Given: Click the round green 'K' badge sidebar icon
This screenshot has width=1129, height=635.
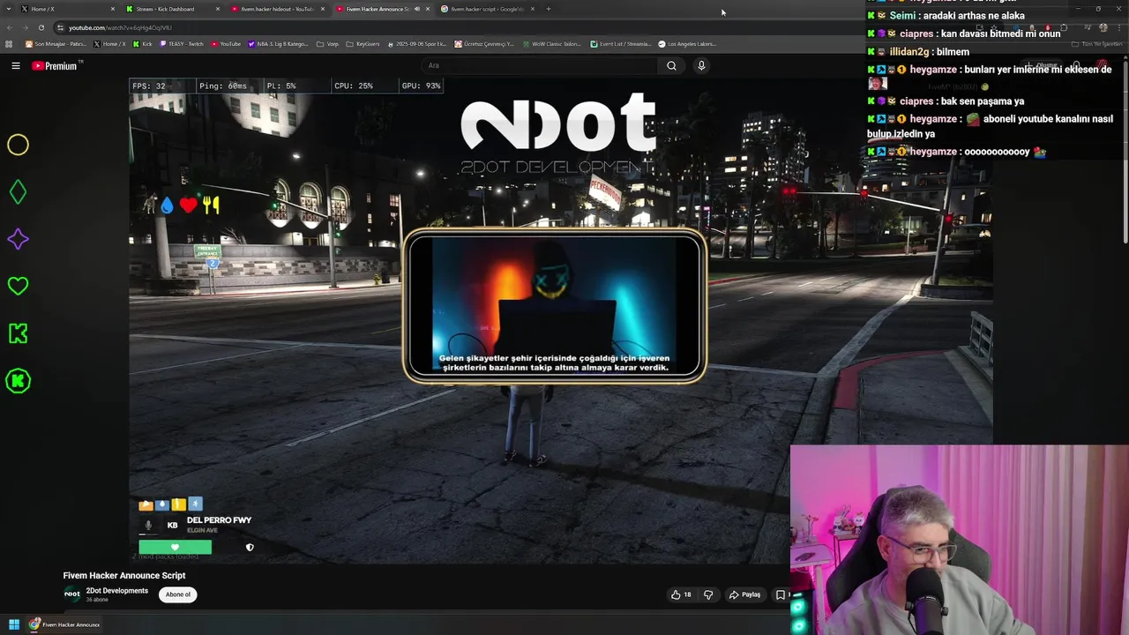Looking at the screenshot, I should tap(18, 381).
